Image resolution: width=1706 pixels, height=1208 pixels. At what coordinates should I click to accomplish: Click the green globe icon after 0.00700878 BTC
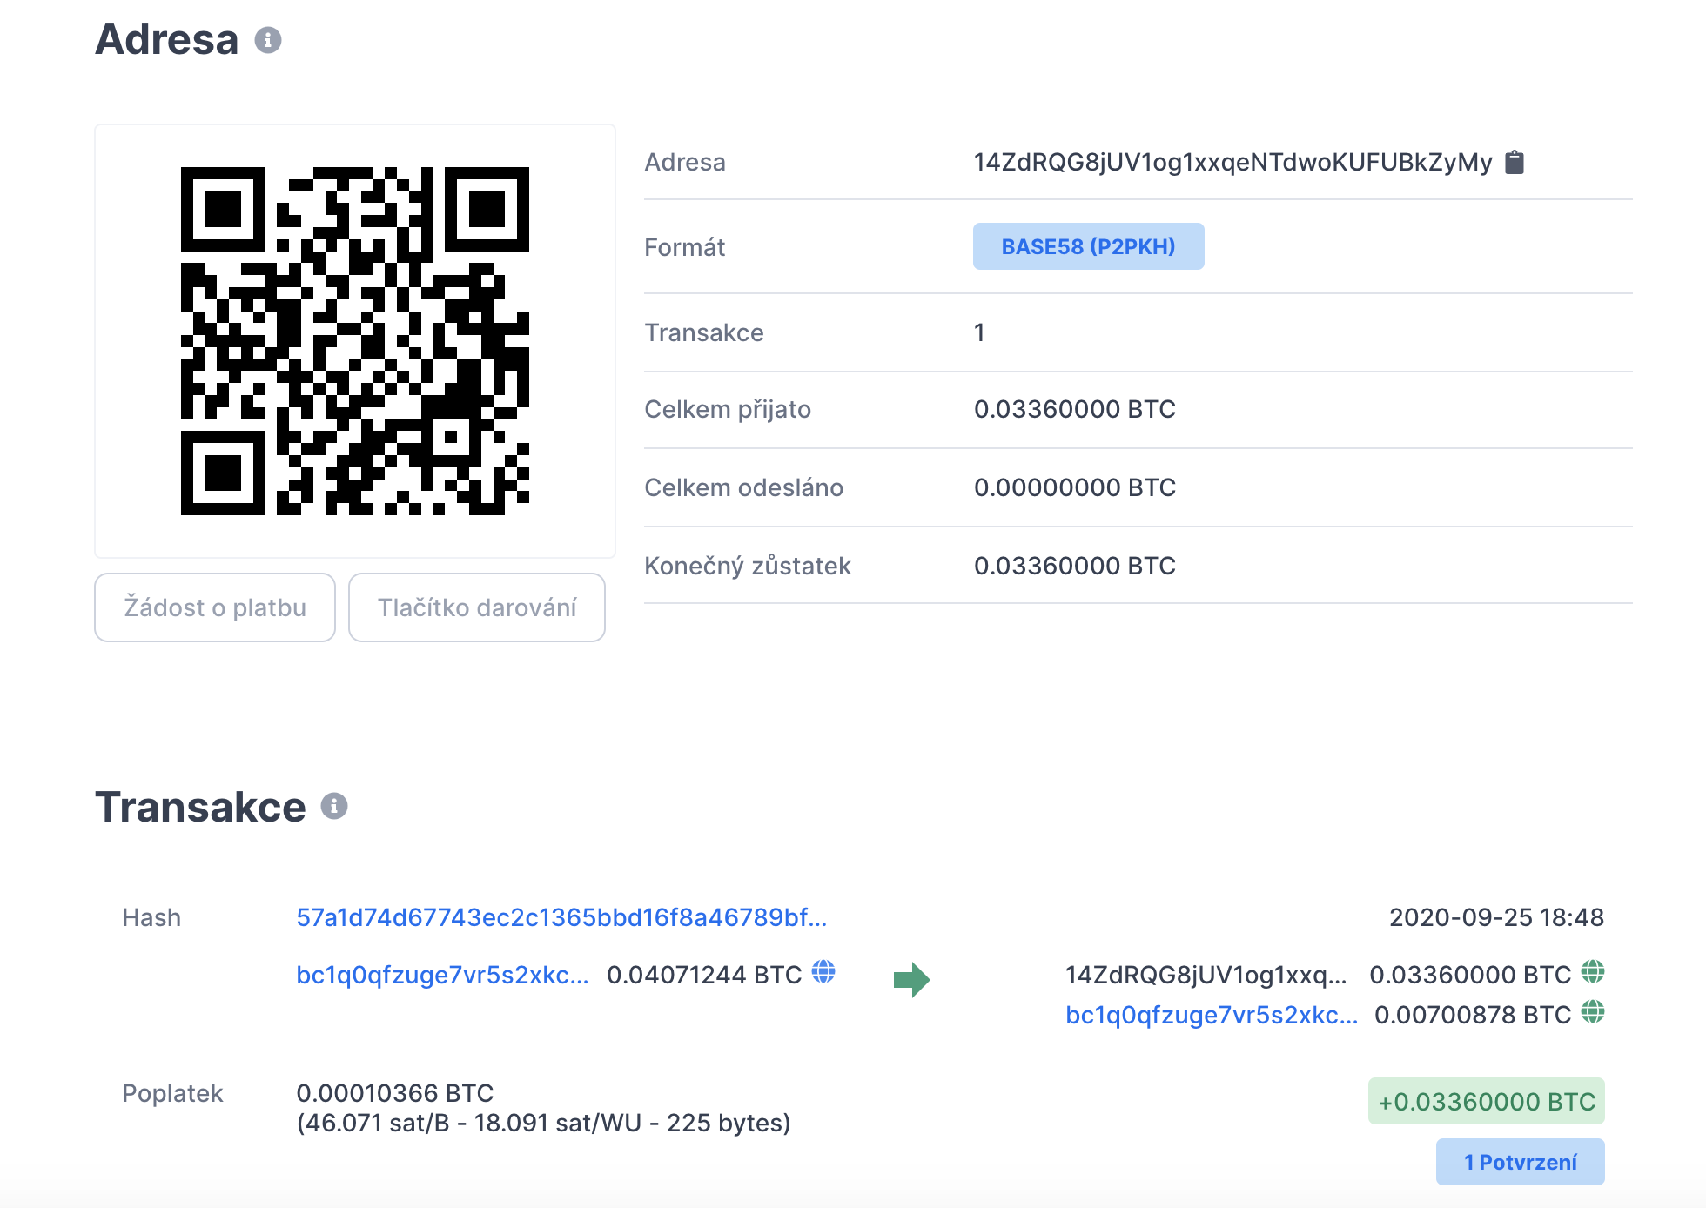pos(1593,1012)
